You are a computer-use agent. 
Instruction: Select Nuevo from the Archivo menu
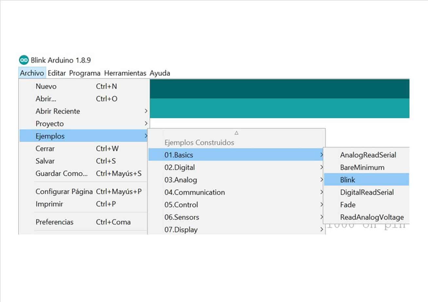click(x=46, y=87)
